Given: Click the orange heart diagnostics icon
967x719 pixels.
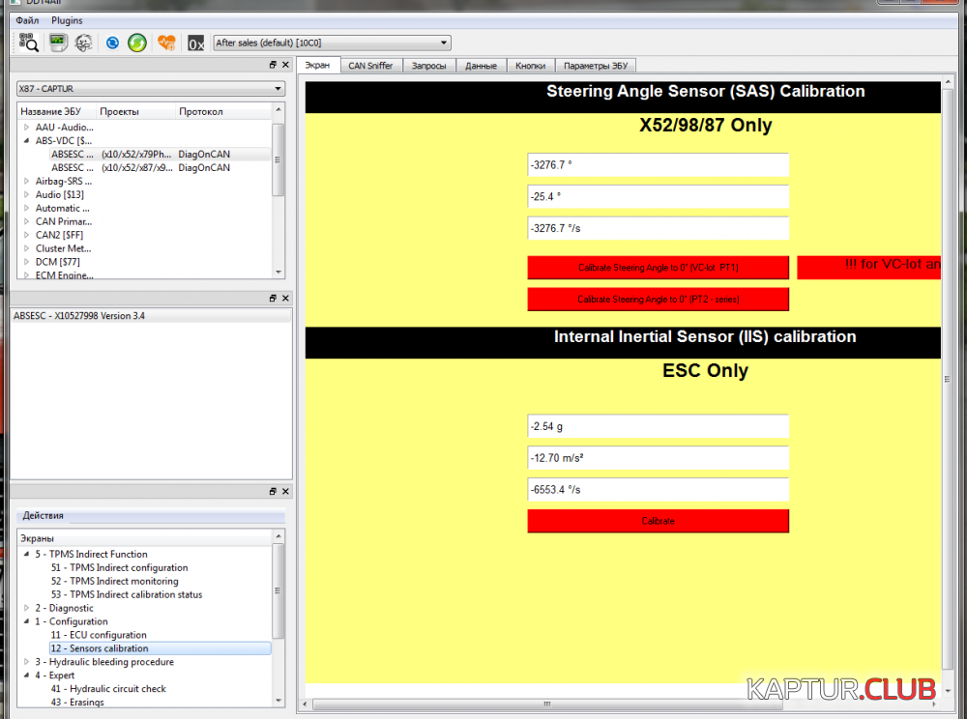Looking at the screenshot, I should (x=167, y=43).
